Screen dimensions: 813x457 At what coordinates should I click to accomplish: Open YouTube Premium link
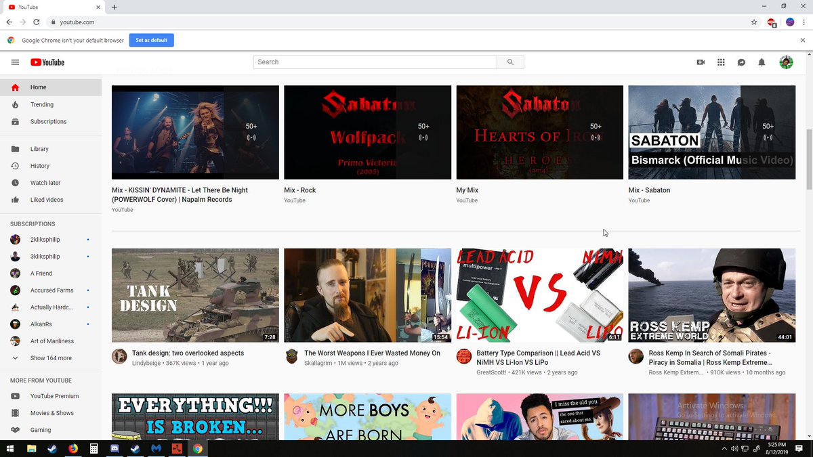(x=51, y=396)
